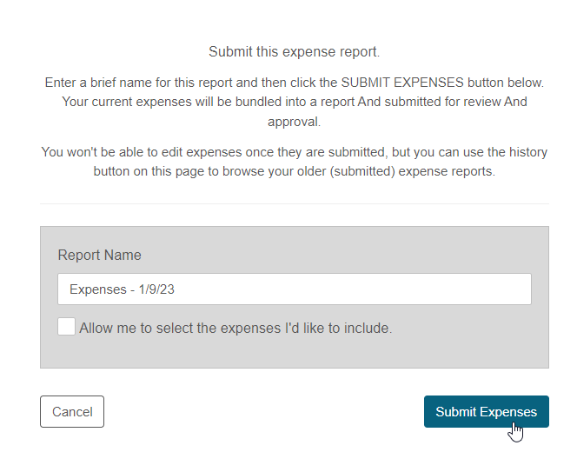Viewport: 577px width, 452px height.
Task: Click empty gray panel area below the checkbox
Action: (x=295, y=352)
